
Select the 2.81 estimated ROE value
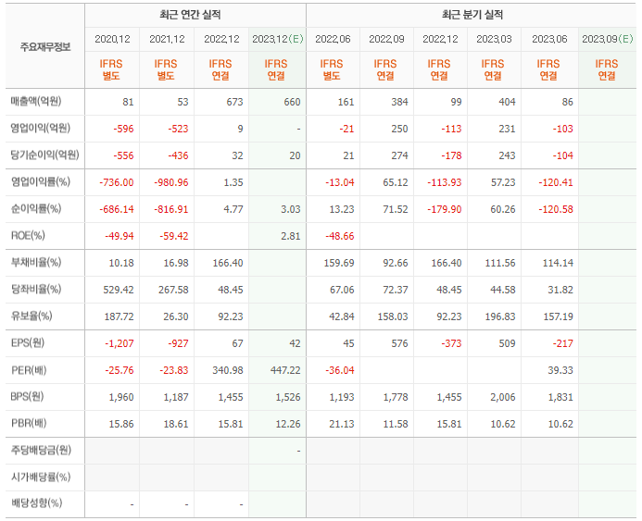pyautogui.click(x=291, y=236)
